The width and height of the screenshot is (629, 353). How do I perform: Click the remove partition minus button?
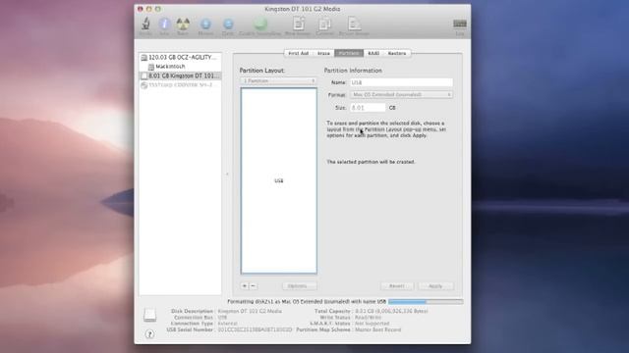[254, 286]
